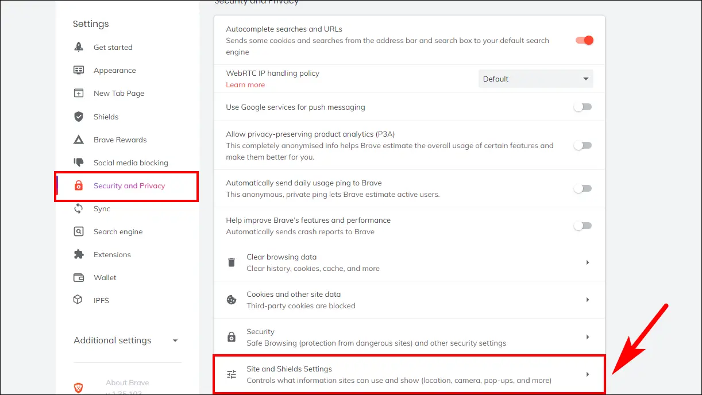Select New Tab Page in sidebar
The width and height of the screenshot is (702, 395).
click(x=119, y=93)
